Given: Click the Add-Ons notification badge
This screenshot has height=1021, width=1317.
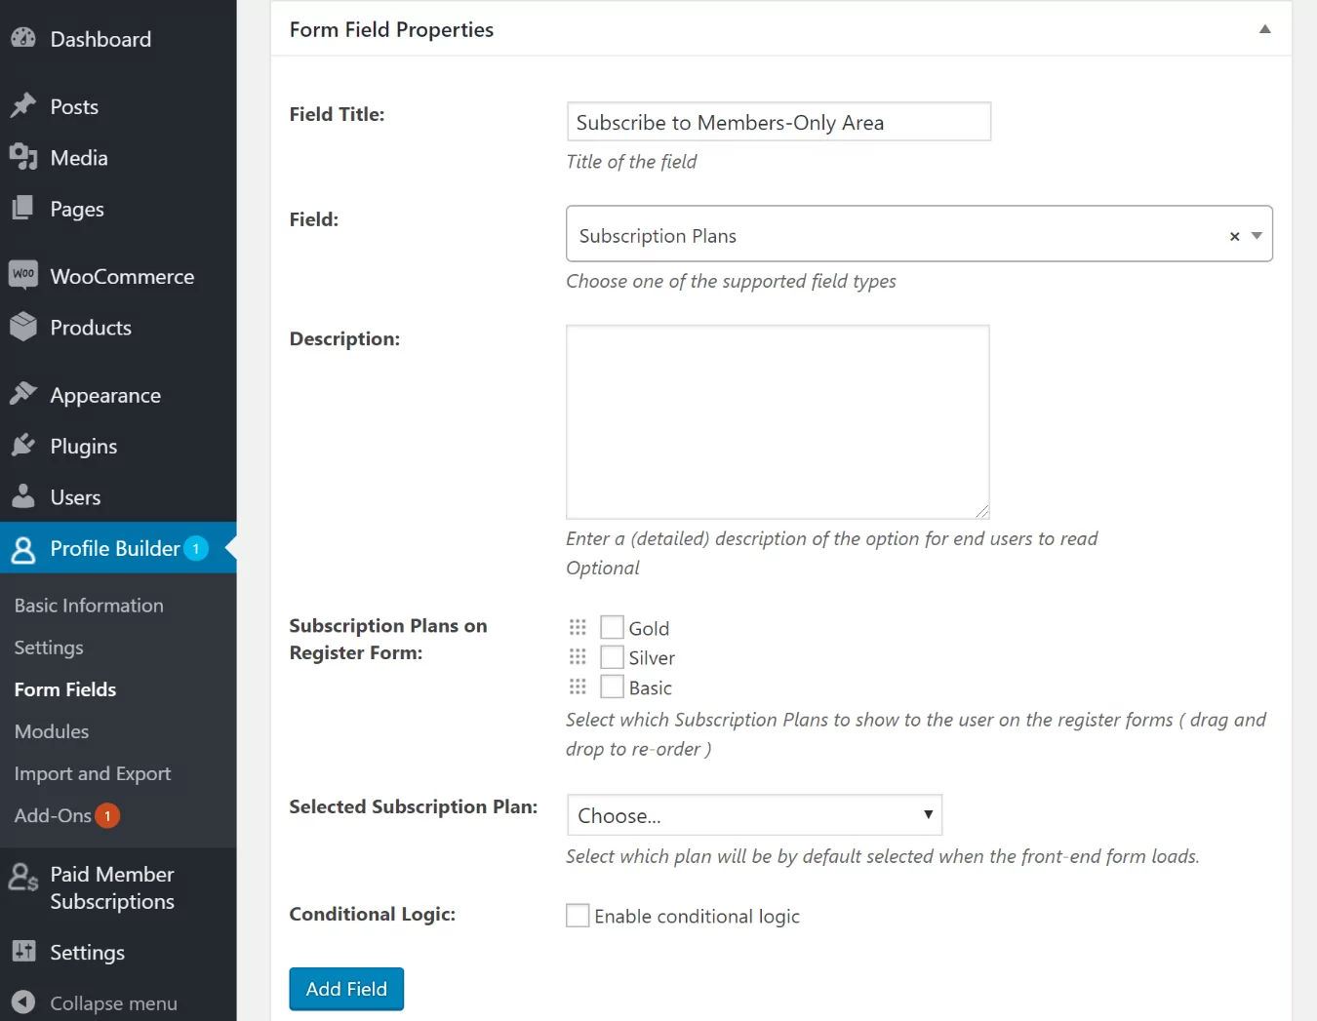Looking at the screenshot, I should coord(107,815).
